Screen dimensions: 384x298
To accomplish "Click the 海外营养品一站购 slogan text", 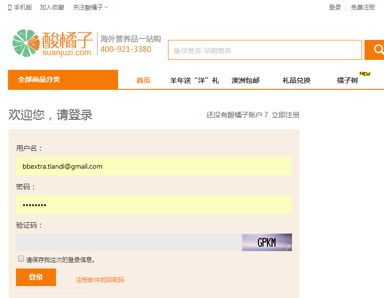I will [130, 39].
